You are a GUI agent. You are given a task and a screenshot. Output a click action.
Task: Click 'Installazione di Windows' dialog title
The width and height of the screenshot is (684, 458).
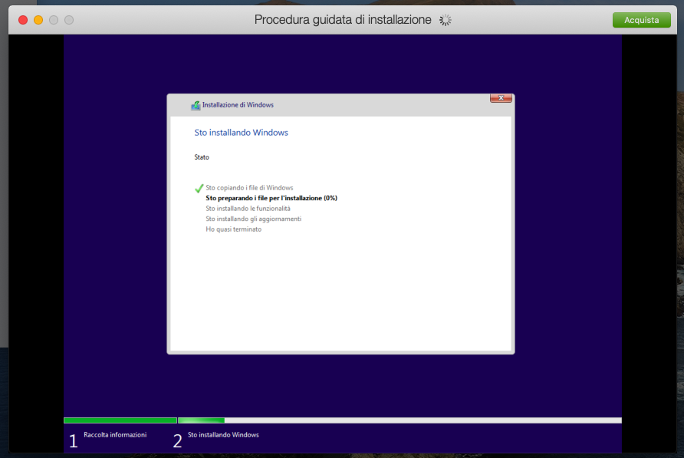(238, 105)
